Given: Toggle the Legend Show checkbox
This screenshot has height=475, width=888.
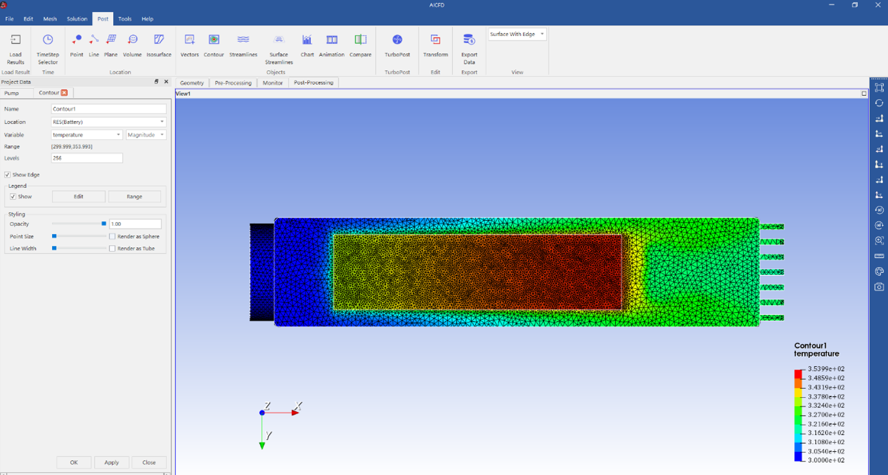Looking at the screenshot, I should [13, 196].
